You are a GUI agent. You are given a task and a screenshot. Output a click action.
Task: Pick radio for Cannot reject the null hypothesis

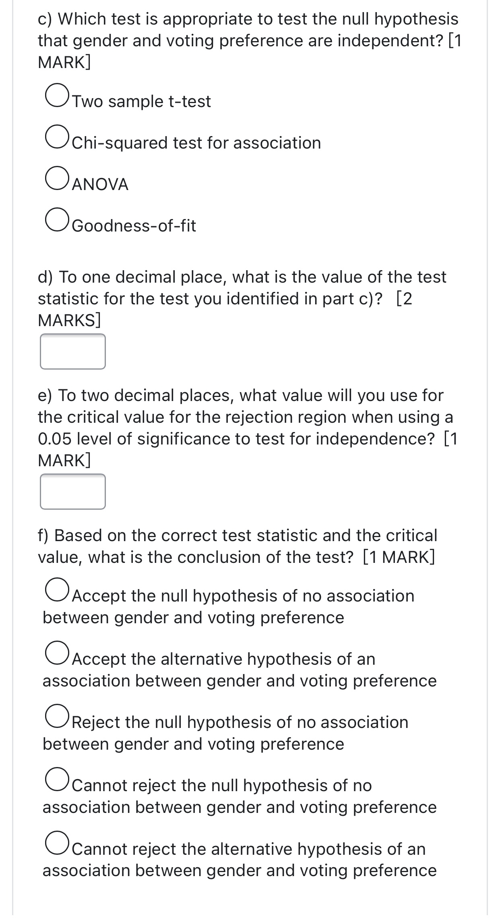click(x=57, y=779)
